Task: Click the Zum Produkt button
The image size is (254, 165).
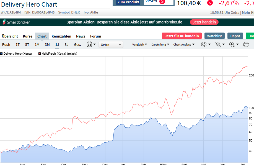Action: pyautogui.click(x=128, y=2)
